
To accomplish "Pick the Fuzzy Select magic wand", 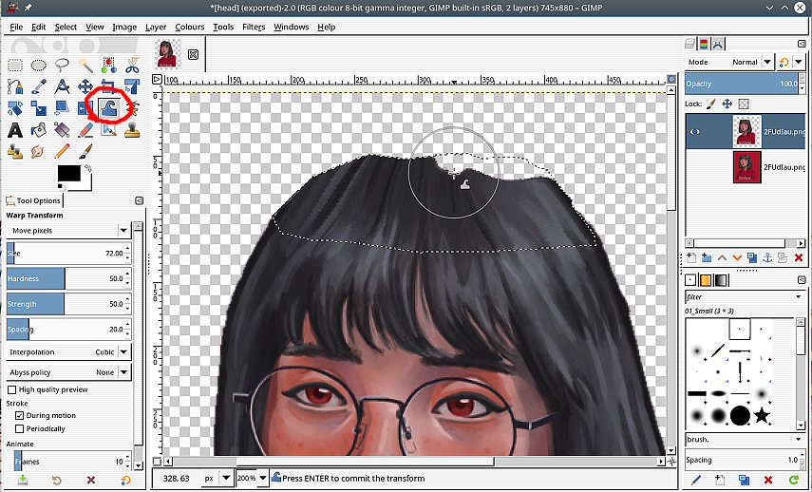I will [85, 66].
